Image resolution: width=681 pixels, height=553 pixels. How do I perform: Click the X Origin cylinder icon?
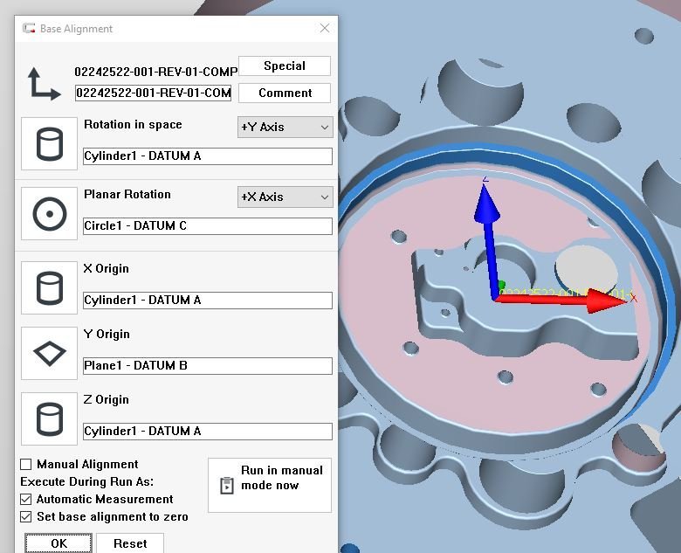49,287
